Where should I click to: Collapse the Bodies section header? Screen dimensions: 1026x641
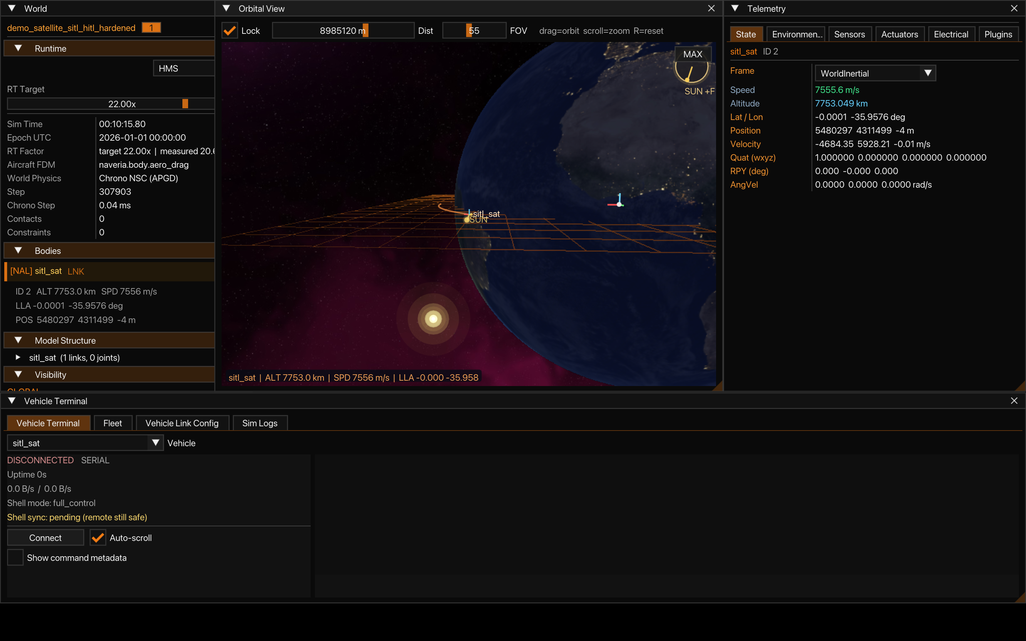tap(109, 251)
